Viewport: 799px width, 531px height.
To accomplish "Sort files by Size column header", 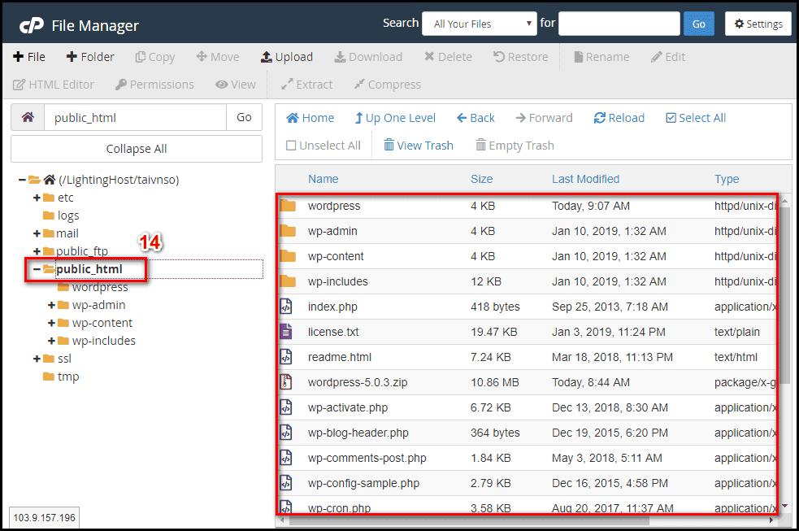I will point(481,179).
